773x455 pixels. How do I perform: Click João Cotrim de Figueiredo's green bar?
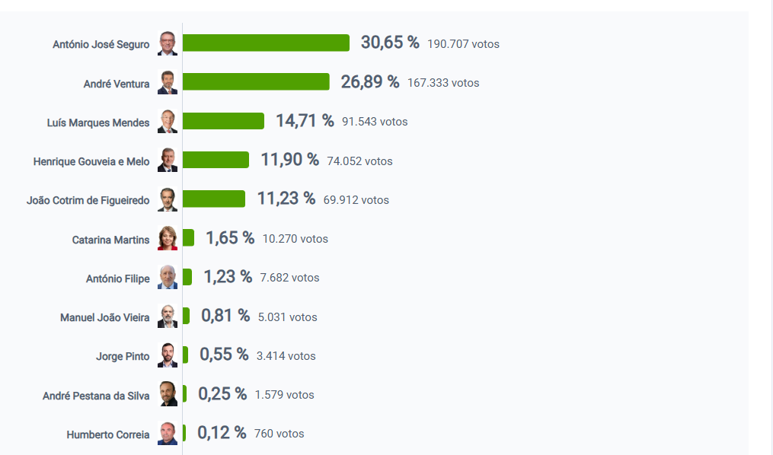214,199
